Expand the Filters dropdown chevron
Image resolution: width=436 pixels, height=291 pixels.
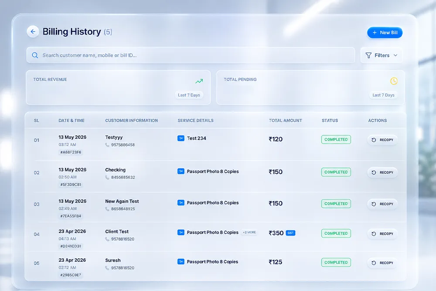click(x=395, y=55)
